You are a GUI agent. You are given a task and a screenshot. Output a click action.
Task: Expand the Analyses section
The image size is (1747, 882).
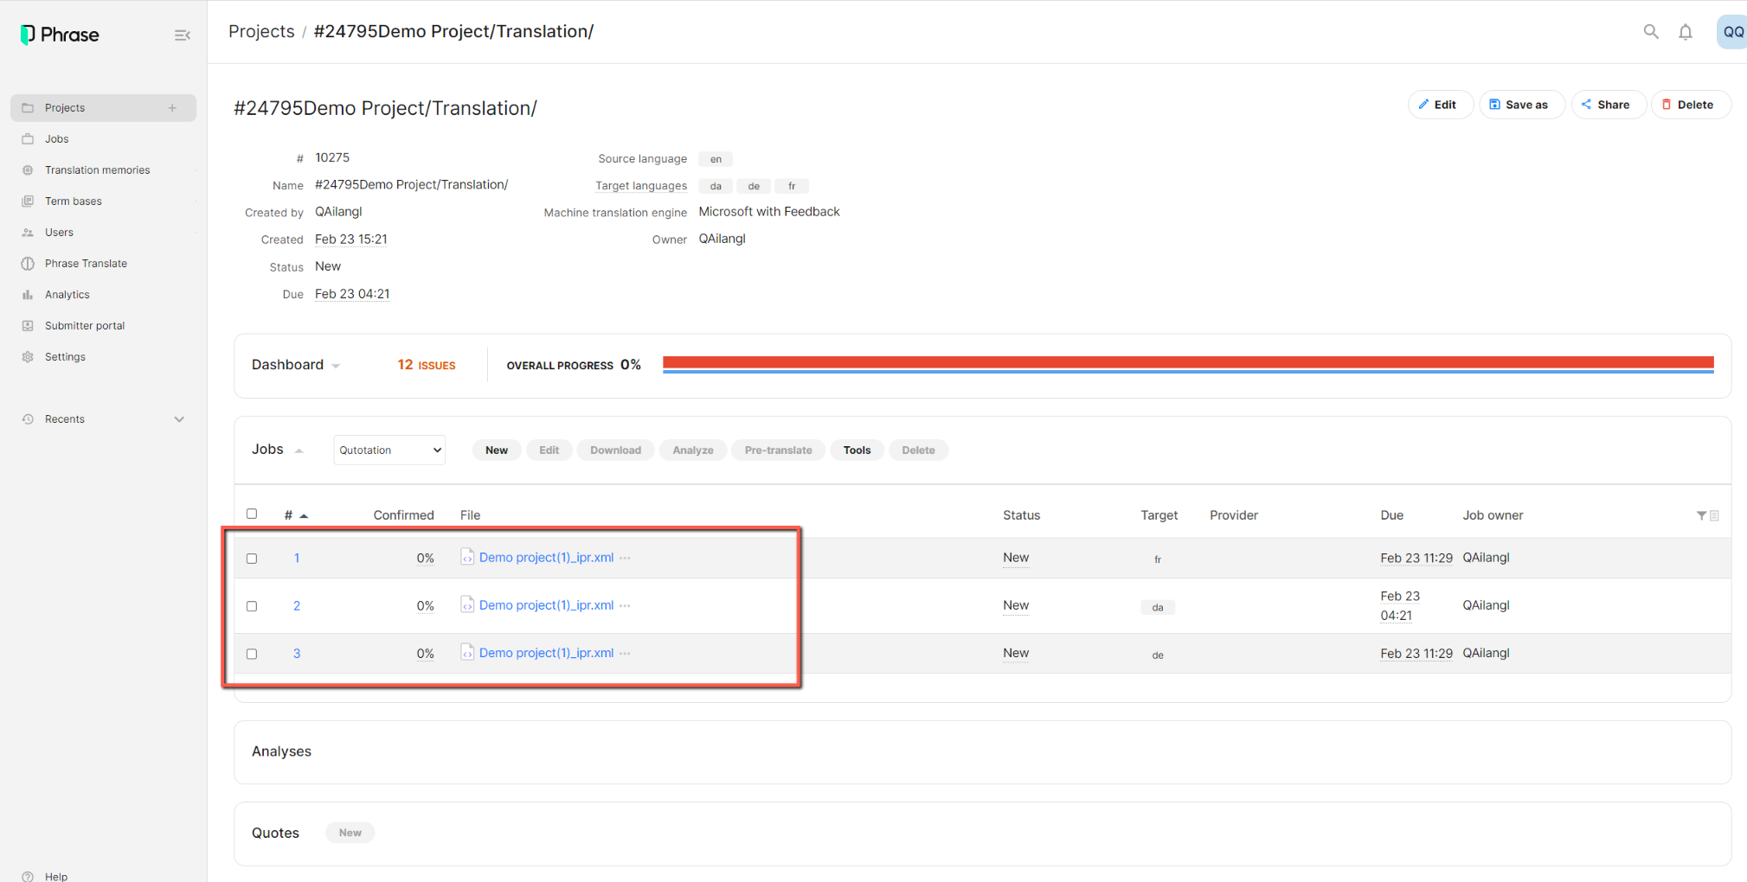tap(281, 751)
